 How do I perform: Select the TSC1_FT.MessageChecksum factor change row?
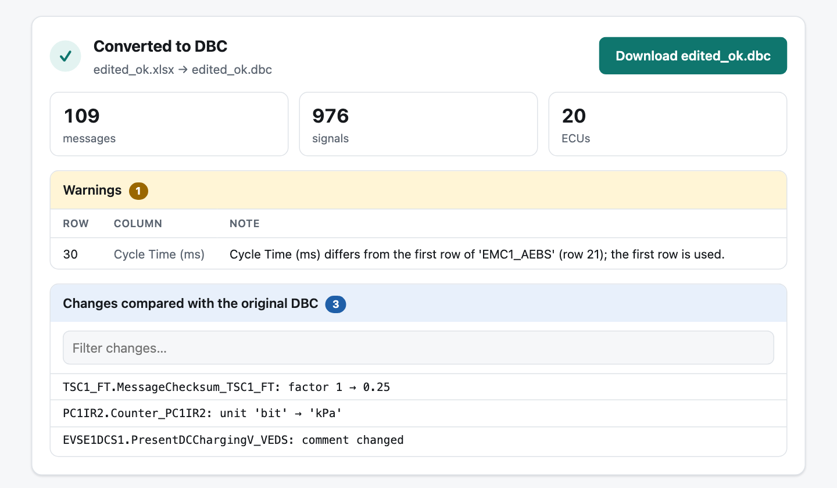[419, 387]
